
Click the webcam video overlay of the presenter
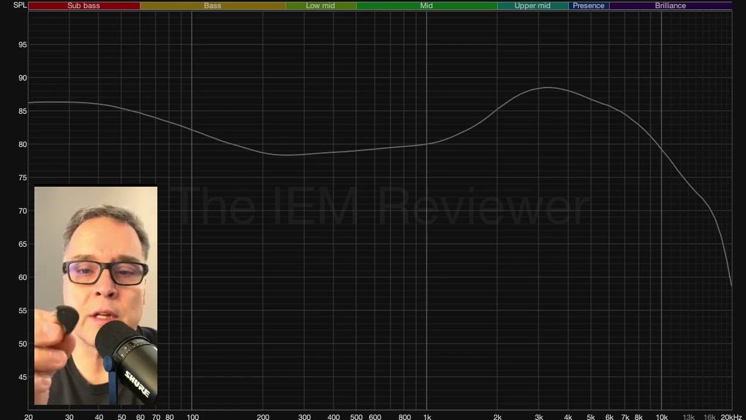coord(96,296)
